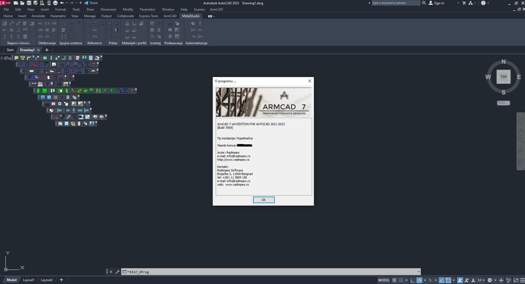Click the blue pyramid icon in last toolbar
The width and height of the screenshot is (525, 284).
pos(92,123)
